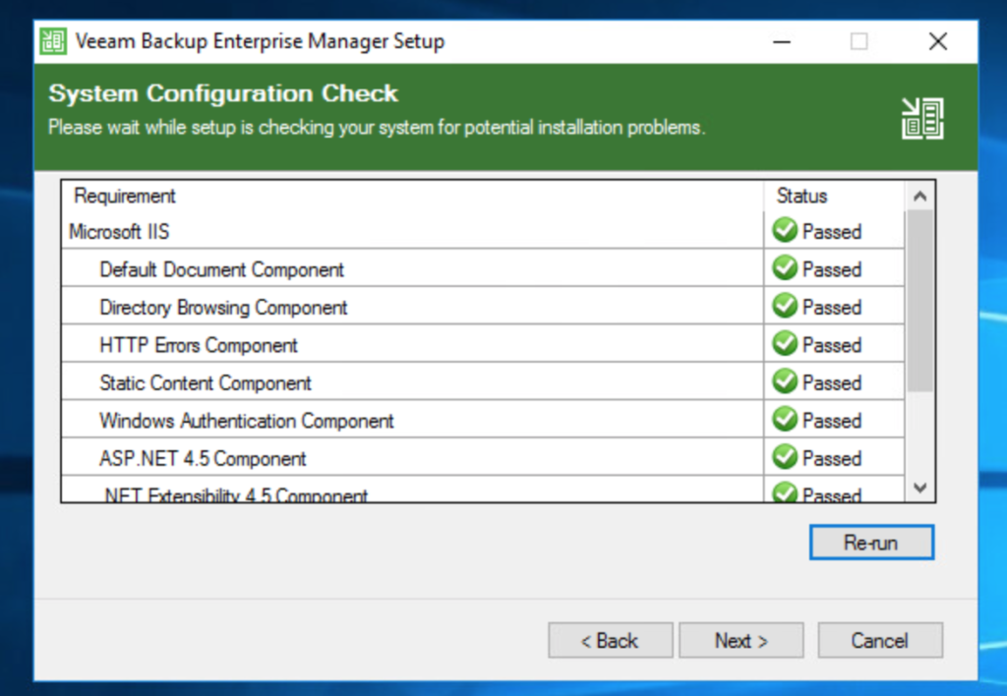1007x696 pixels.
Task: Proceed with the Next button
Action: click(x=741, y=640)
